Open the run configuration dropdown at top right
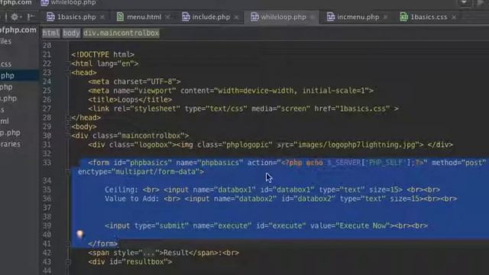 pos(464,3)
